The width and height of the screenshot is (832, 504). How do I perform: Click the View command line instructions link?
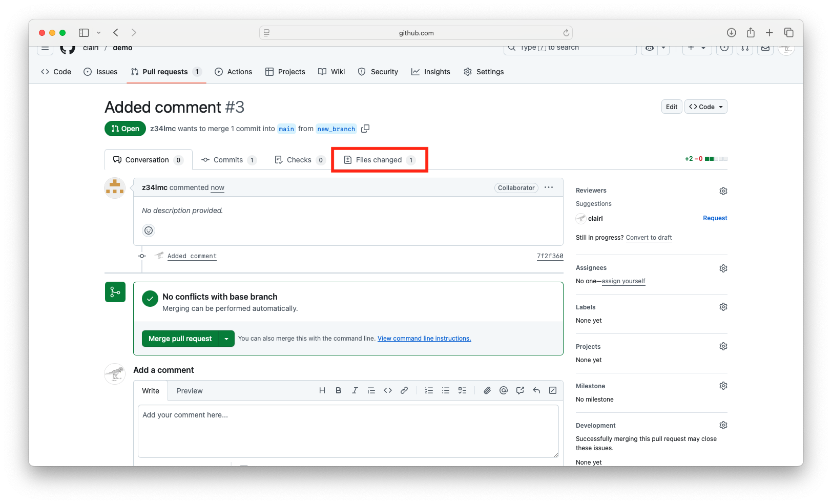click(x=424, y=339)
